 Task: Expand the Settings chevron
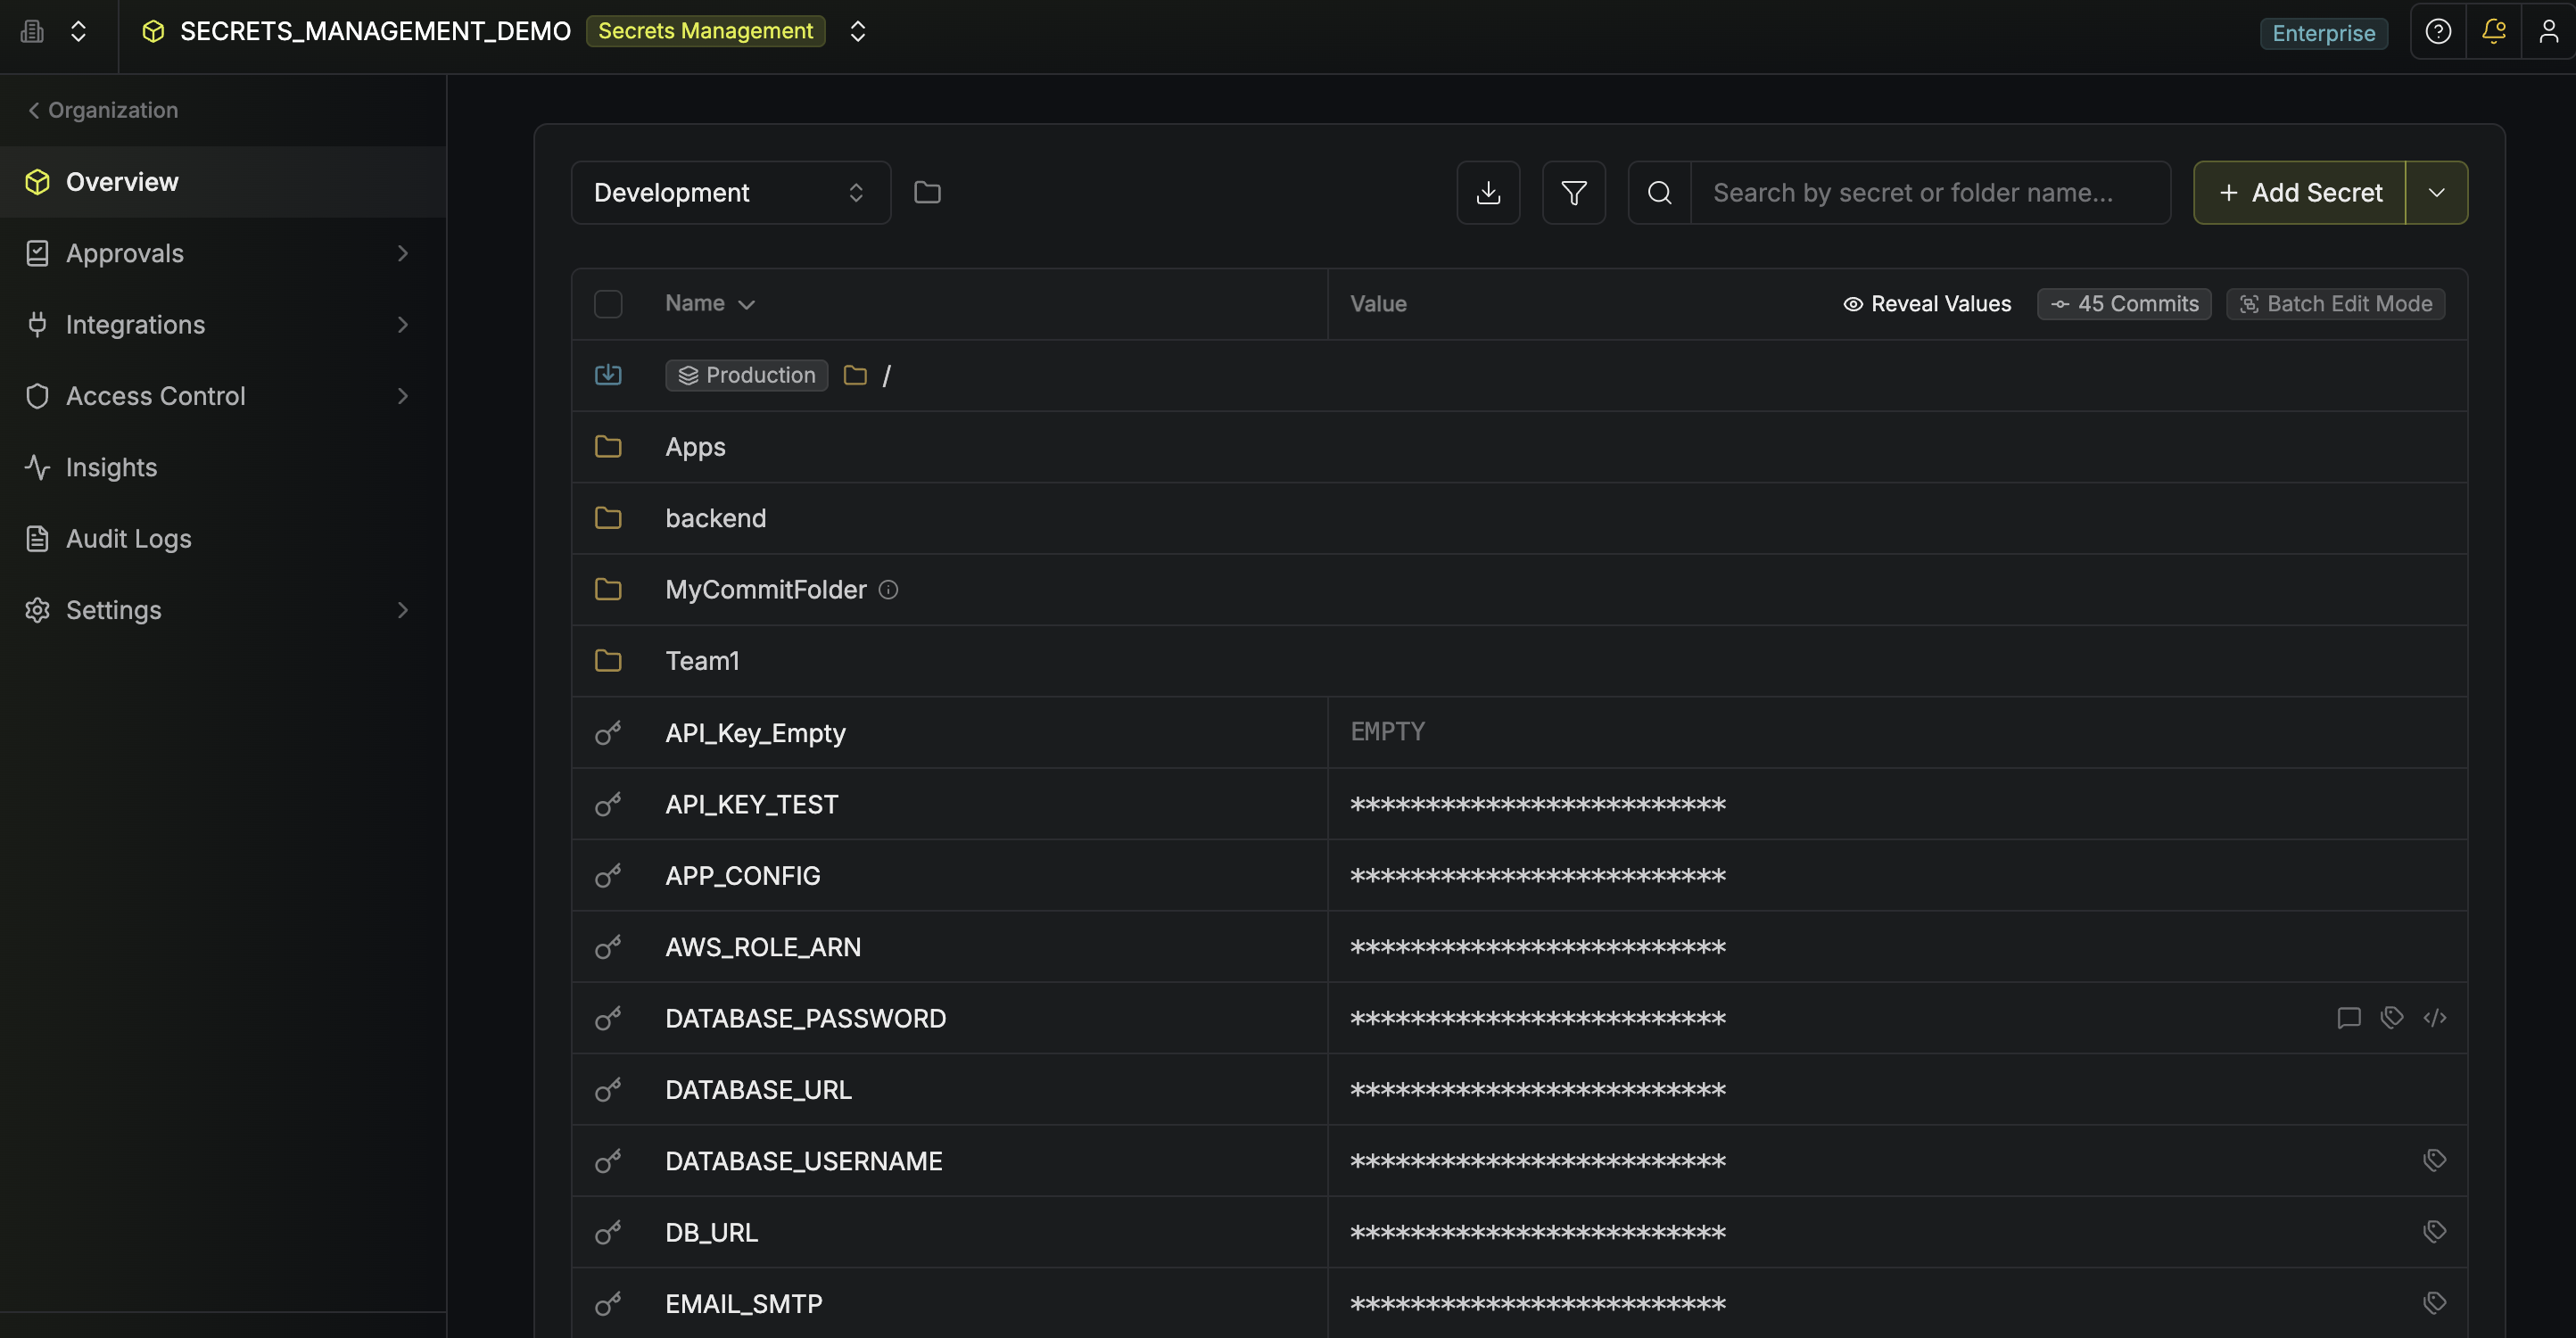point(403,610)
